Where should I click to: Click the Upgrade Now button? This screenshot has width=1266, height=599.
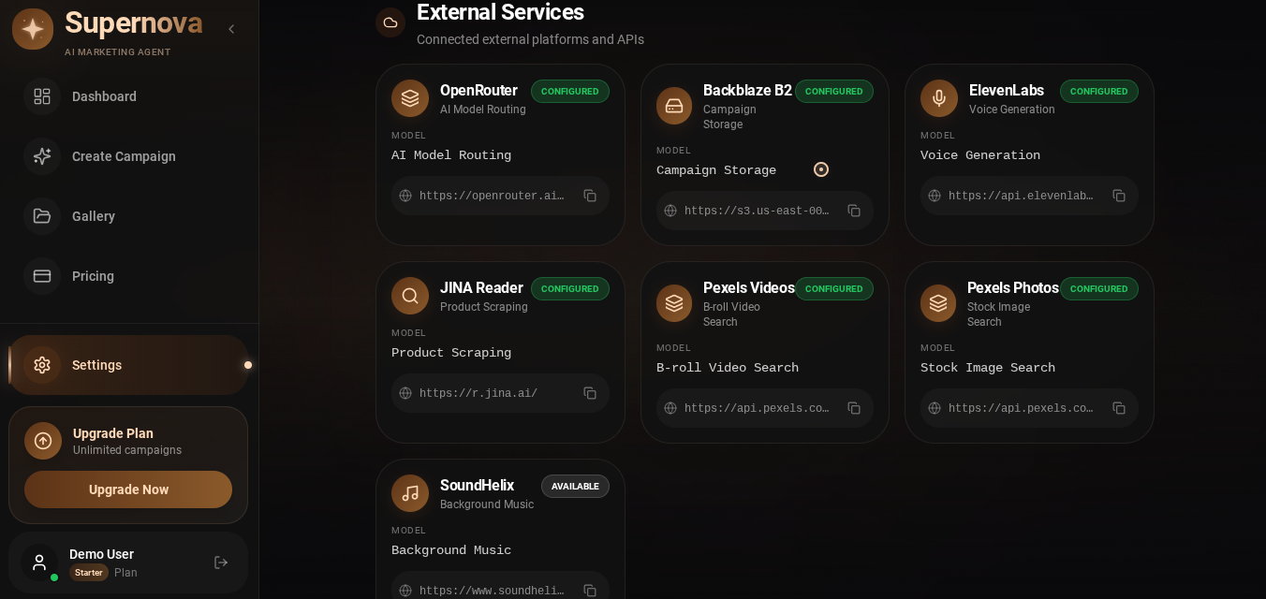click(x=128, y=489)
